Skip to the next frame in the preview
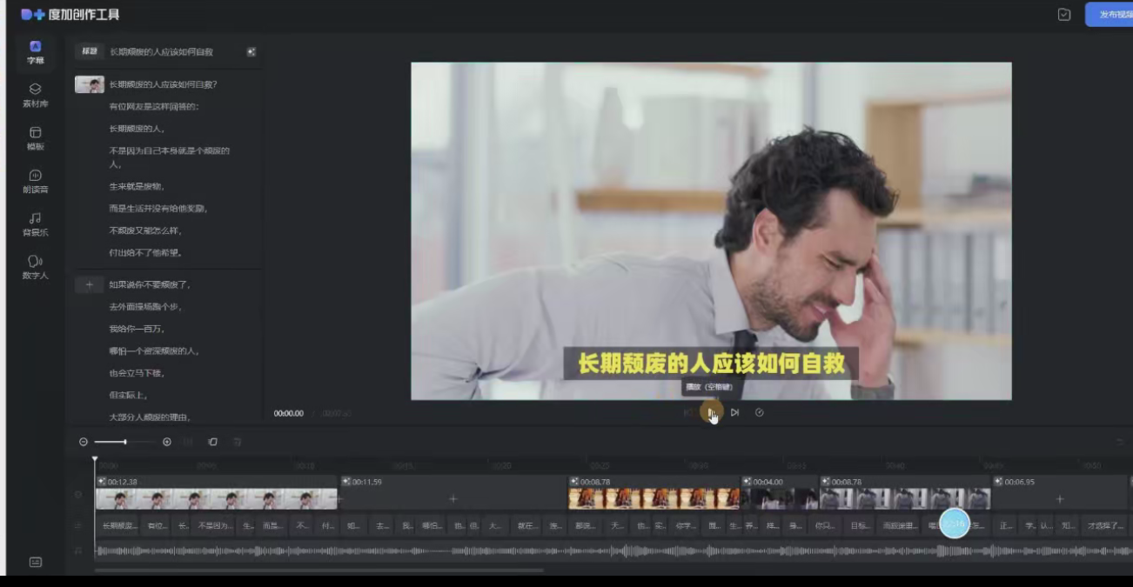This screenshot has width=1133, height=587. 734,413
